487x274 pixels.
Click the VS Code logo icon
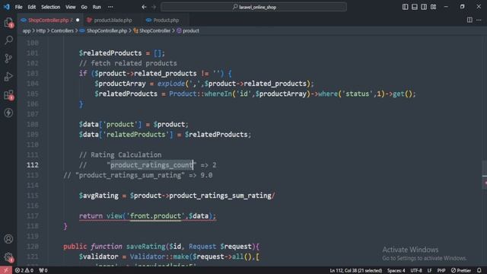point(7,7)
